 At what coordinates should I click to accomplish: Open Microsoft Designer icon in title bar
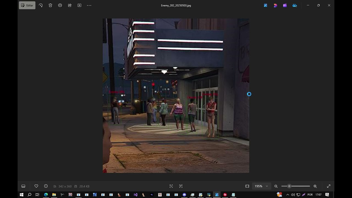tap(275, 5)
